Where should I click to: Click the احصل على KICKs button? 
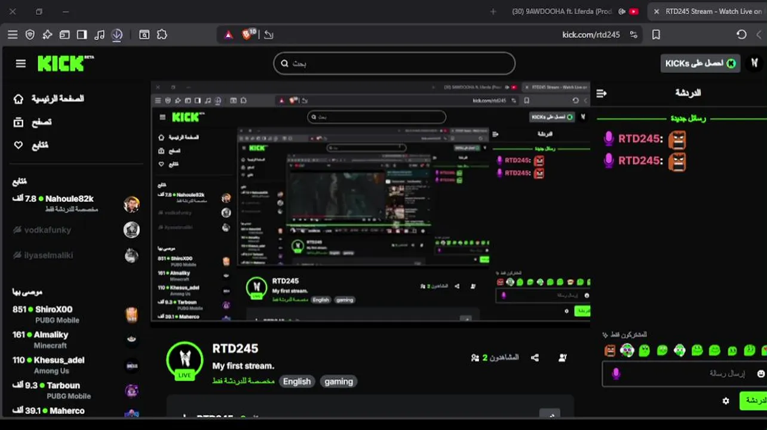coord(700,63)
